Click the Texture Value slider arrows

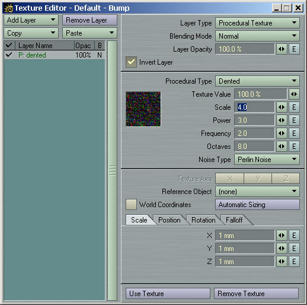294,94
